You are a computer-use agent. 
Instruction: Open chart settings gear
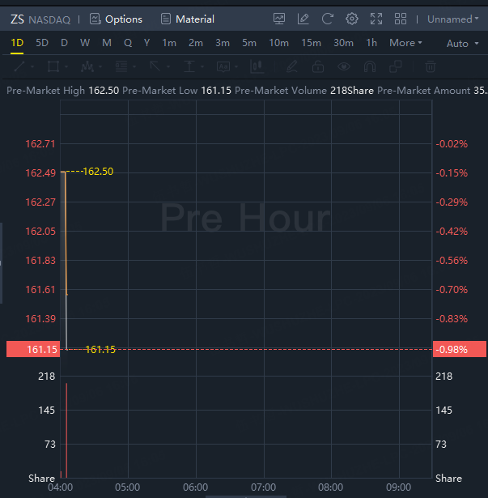click(352, 19)
